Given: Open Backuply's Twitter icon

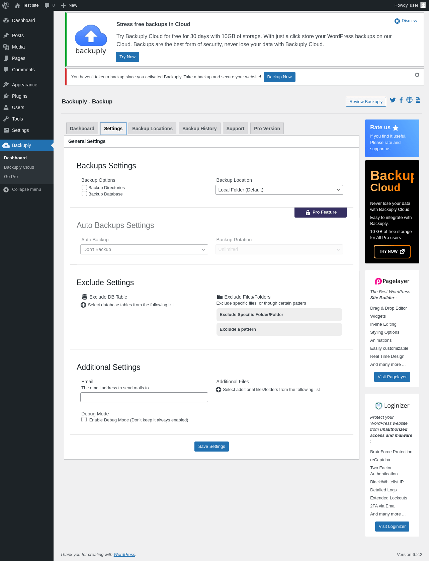Looking at the screenshot, I should pos(393,100).
